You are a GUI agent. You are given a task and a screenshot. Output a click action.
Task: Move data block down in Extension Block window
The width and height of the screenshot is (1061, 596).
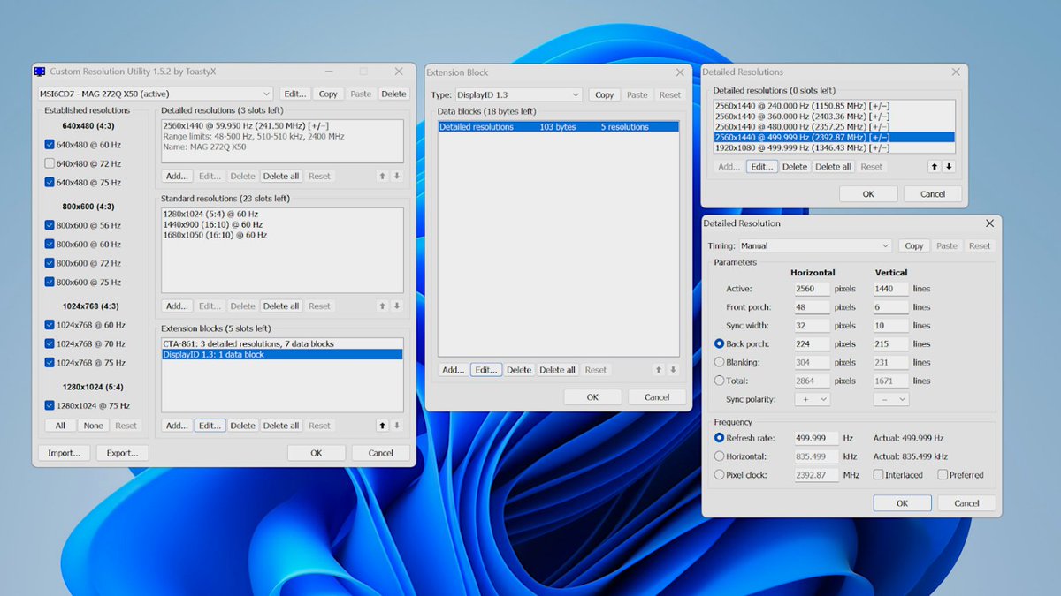click(x=673, y=370)
